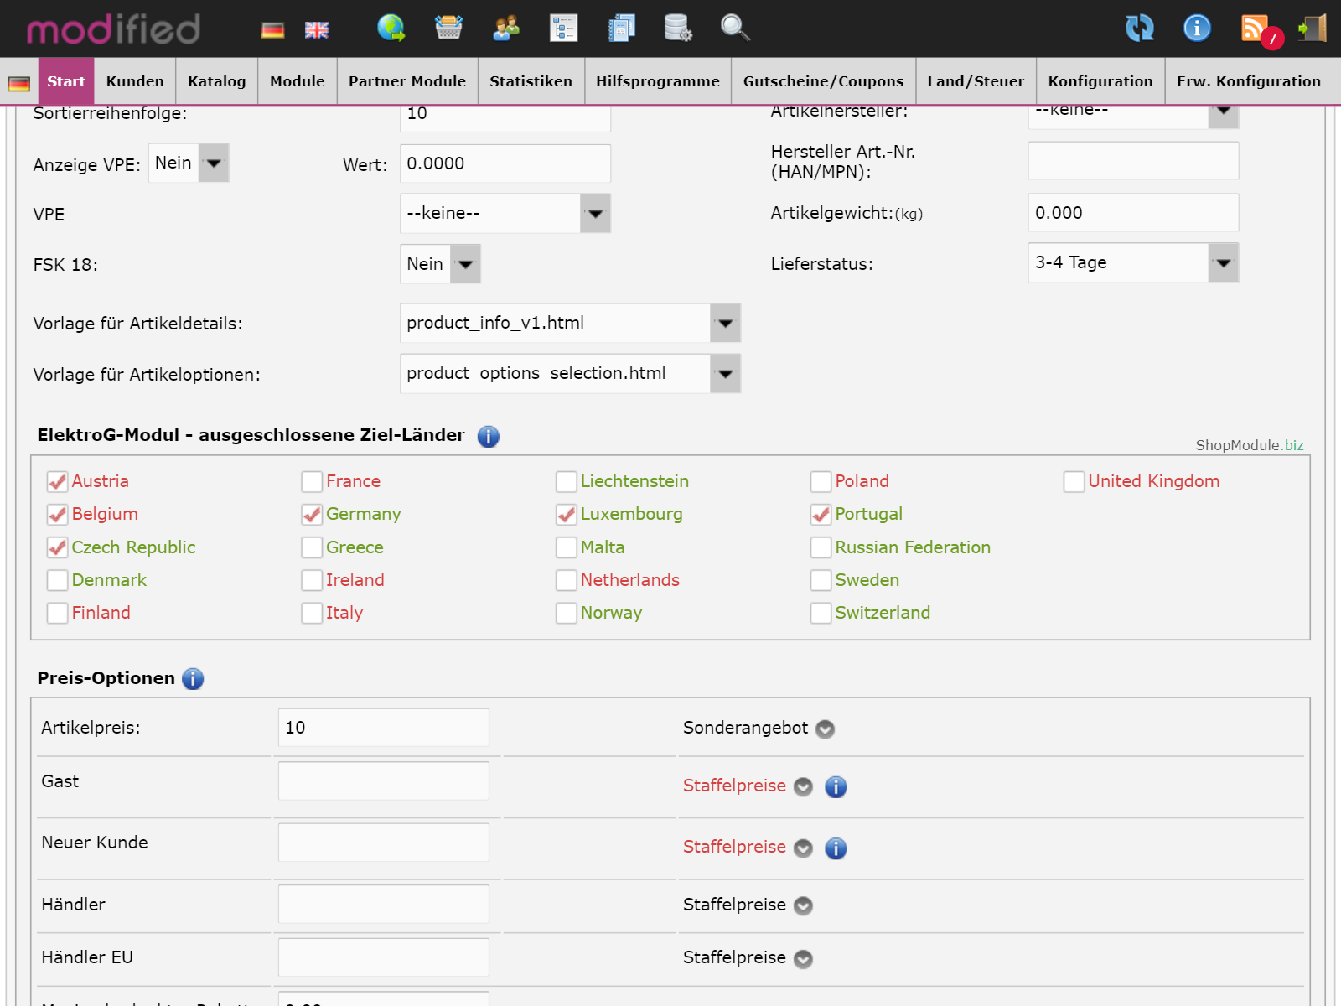Uncheck the Austria checkbox

pos(57,482)
